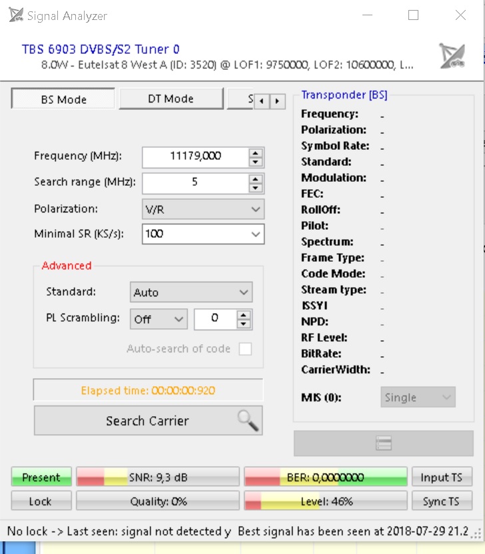Click the TBS 6903 DVBS/S2 Tuner 0 title
The image size is (485, 554).
101,49
